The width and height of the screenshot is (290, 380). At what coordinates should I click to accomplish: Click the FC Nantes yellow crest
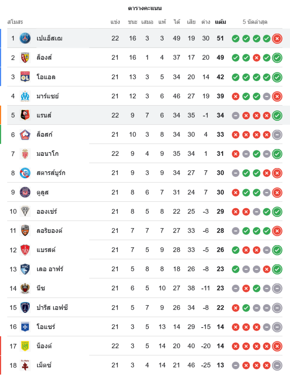(x=25, y=346)
